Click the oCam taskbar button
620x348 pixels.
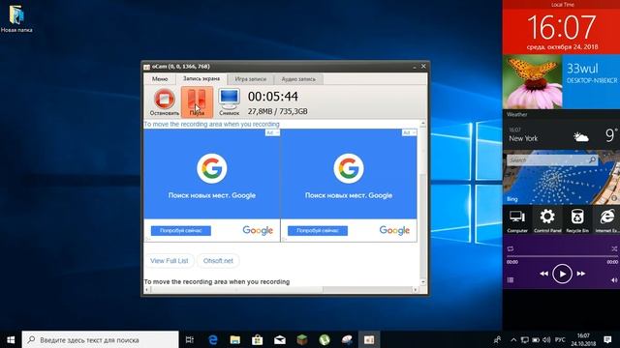(x=369, y=339)
